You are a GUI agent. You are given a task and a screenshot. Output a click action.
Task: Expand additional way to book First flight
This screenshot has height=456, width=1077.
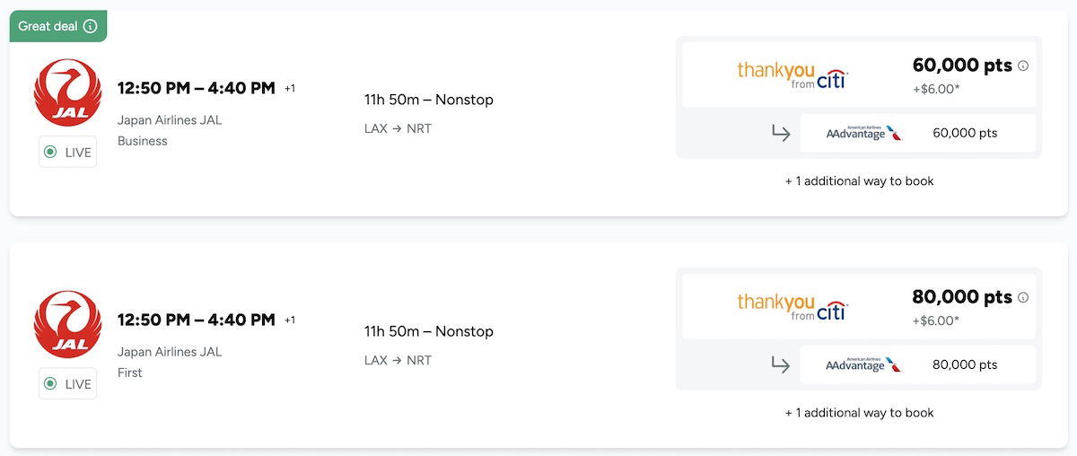point(859,413)
